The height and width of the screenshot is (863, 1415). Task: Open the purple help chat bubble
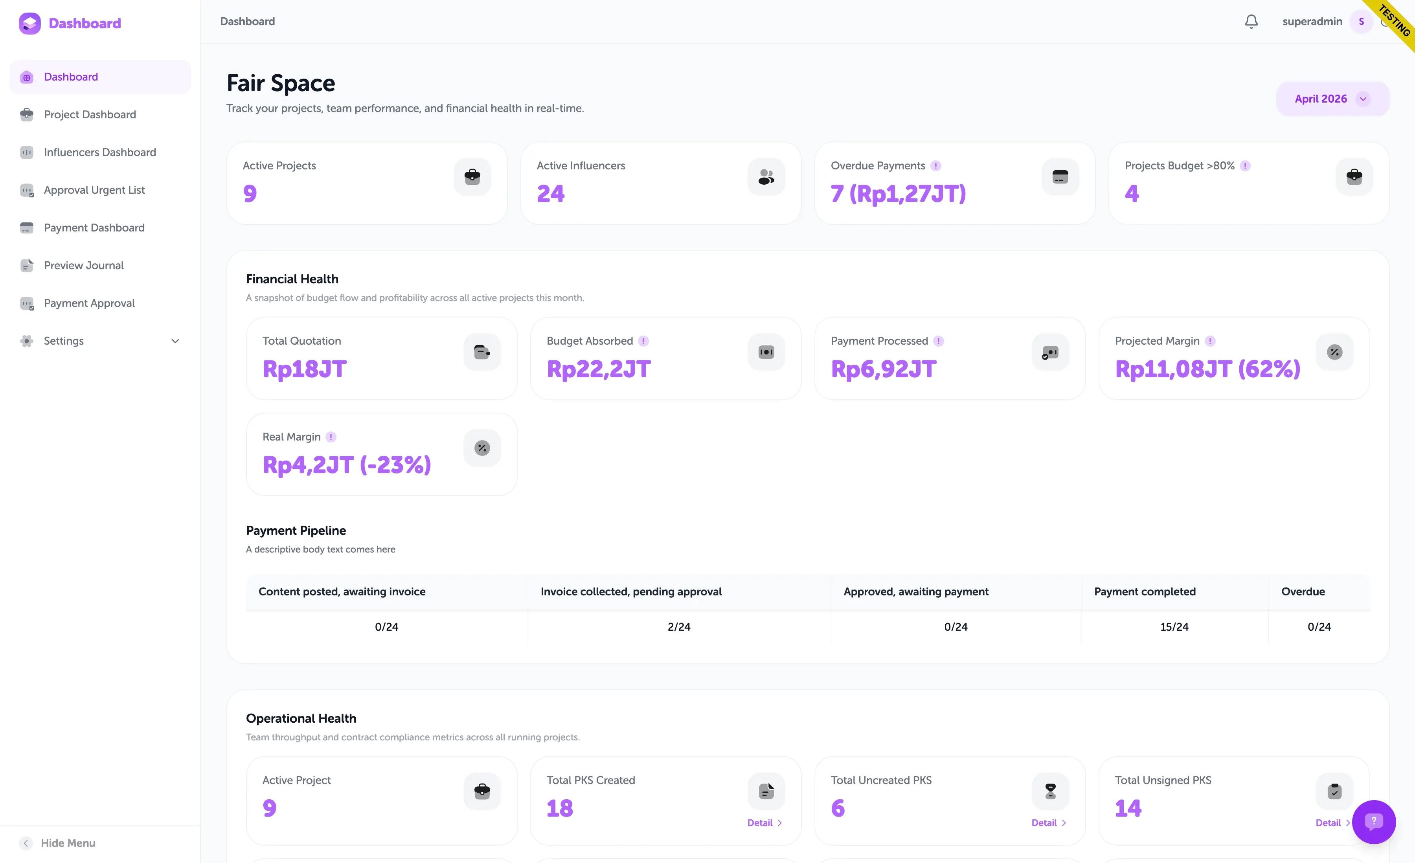(x=1374, y=822)
